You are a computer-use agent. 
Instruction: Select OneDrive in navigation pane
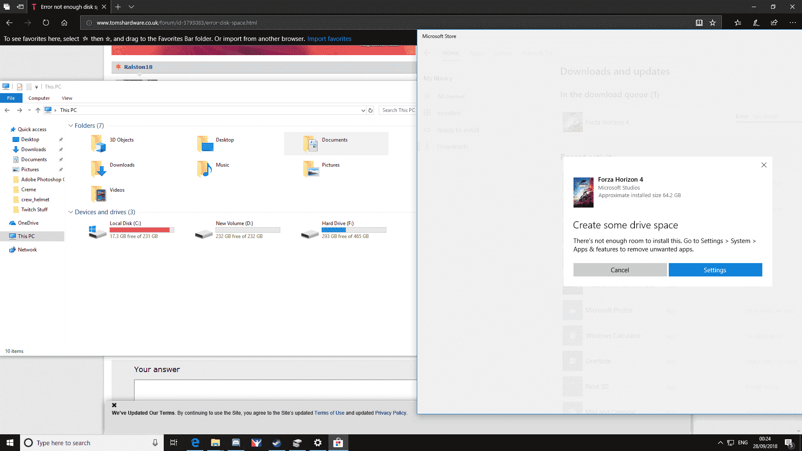click(x=28, y=223)
